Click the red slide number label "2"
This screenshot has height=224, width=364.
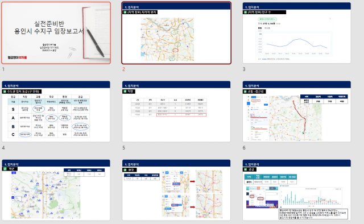pos(124,69)
